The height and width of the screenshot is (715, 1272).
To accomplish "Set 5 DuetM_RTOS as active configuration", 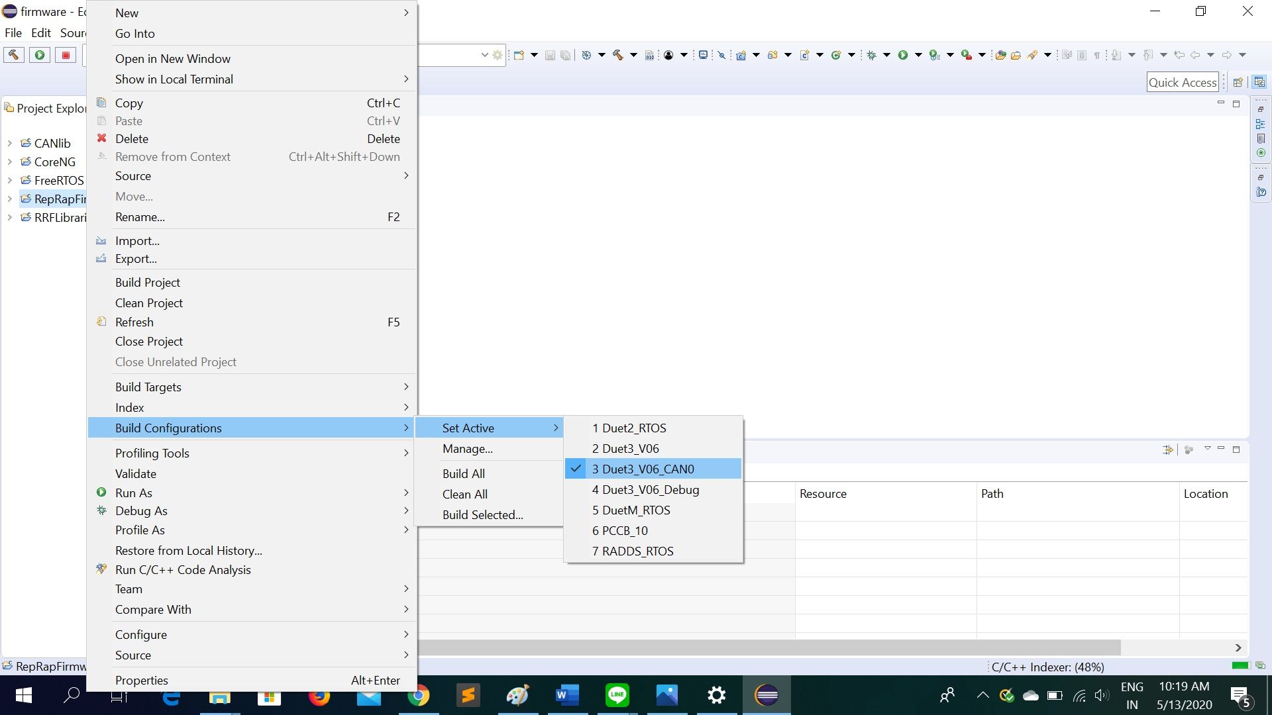I will [653, 510].
